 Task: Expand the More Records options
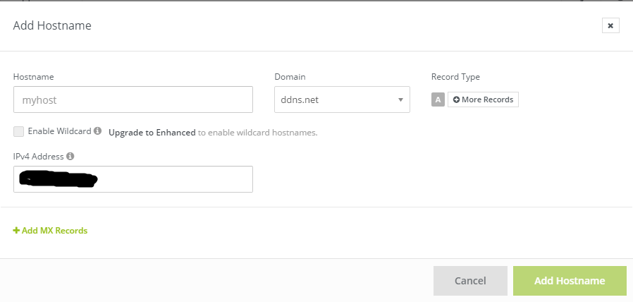(484, 99)
